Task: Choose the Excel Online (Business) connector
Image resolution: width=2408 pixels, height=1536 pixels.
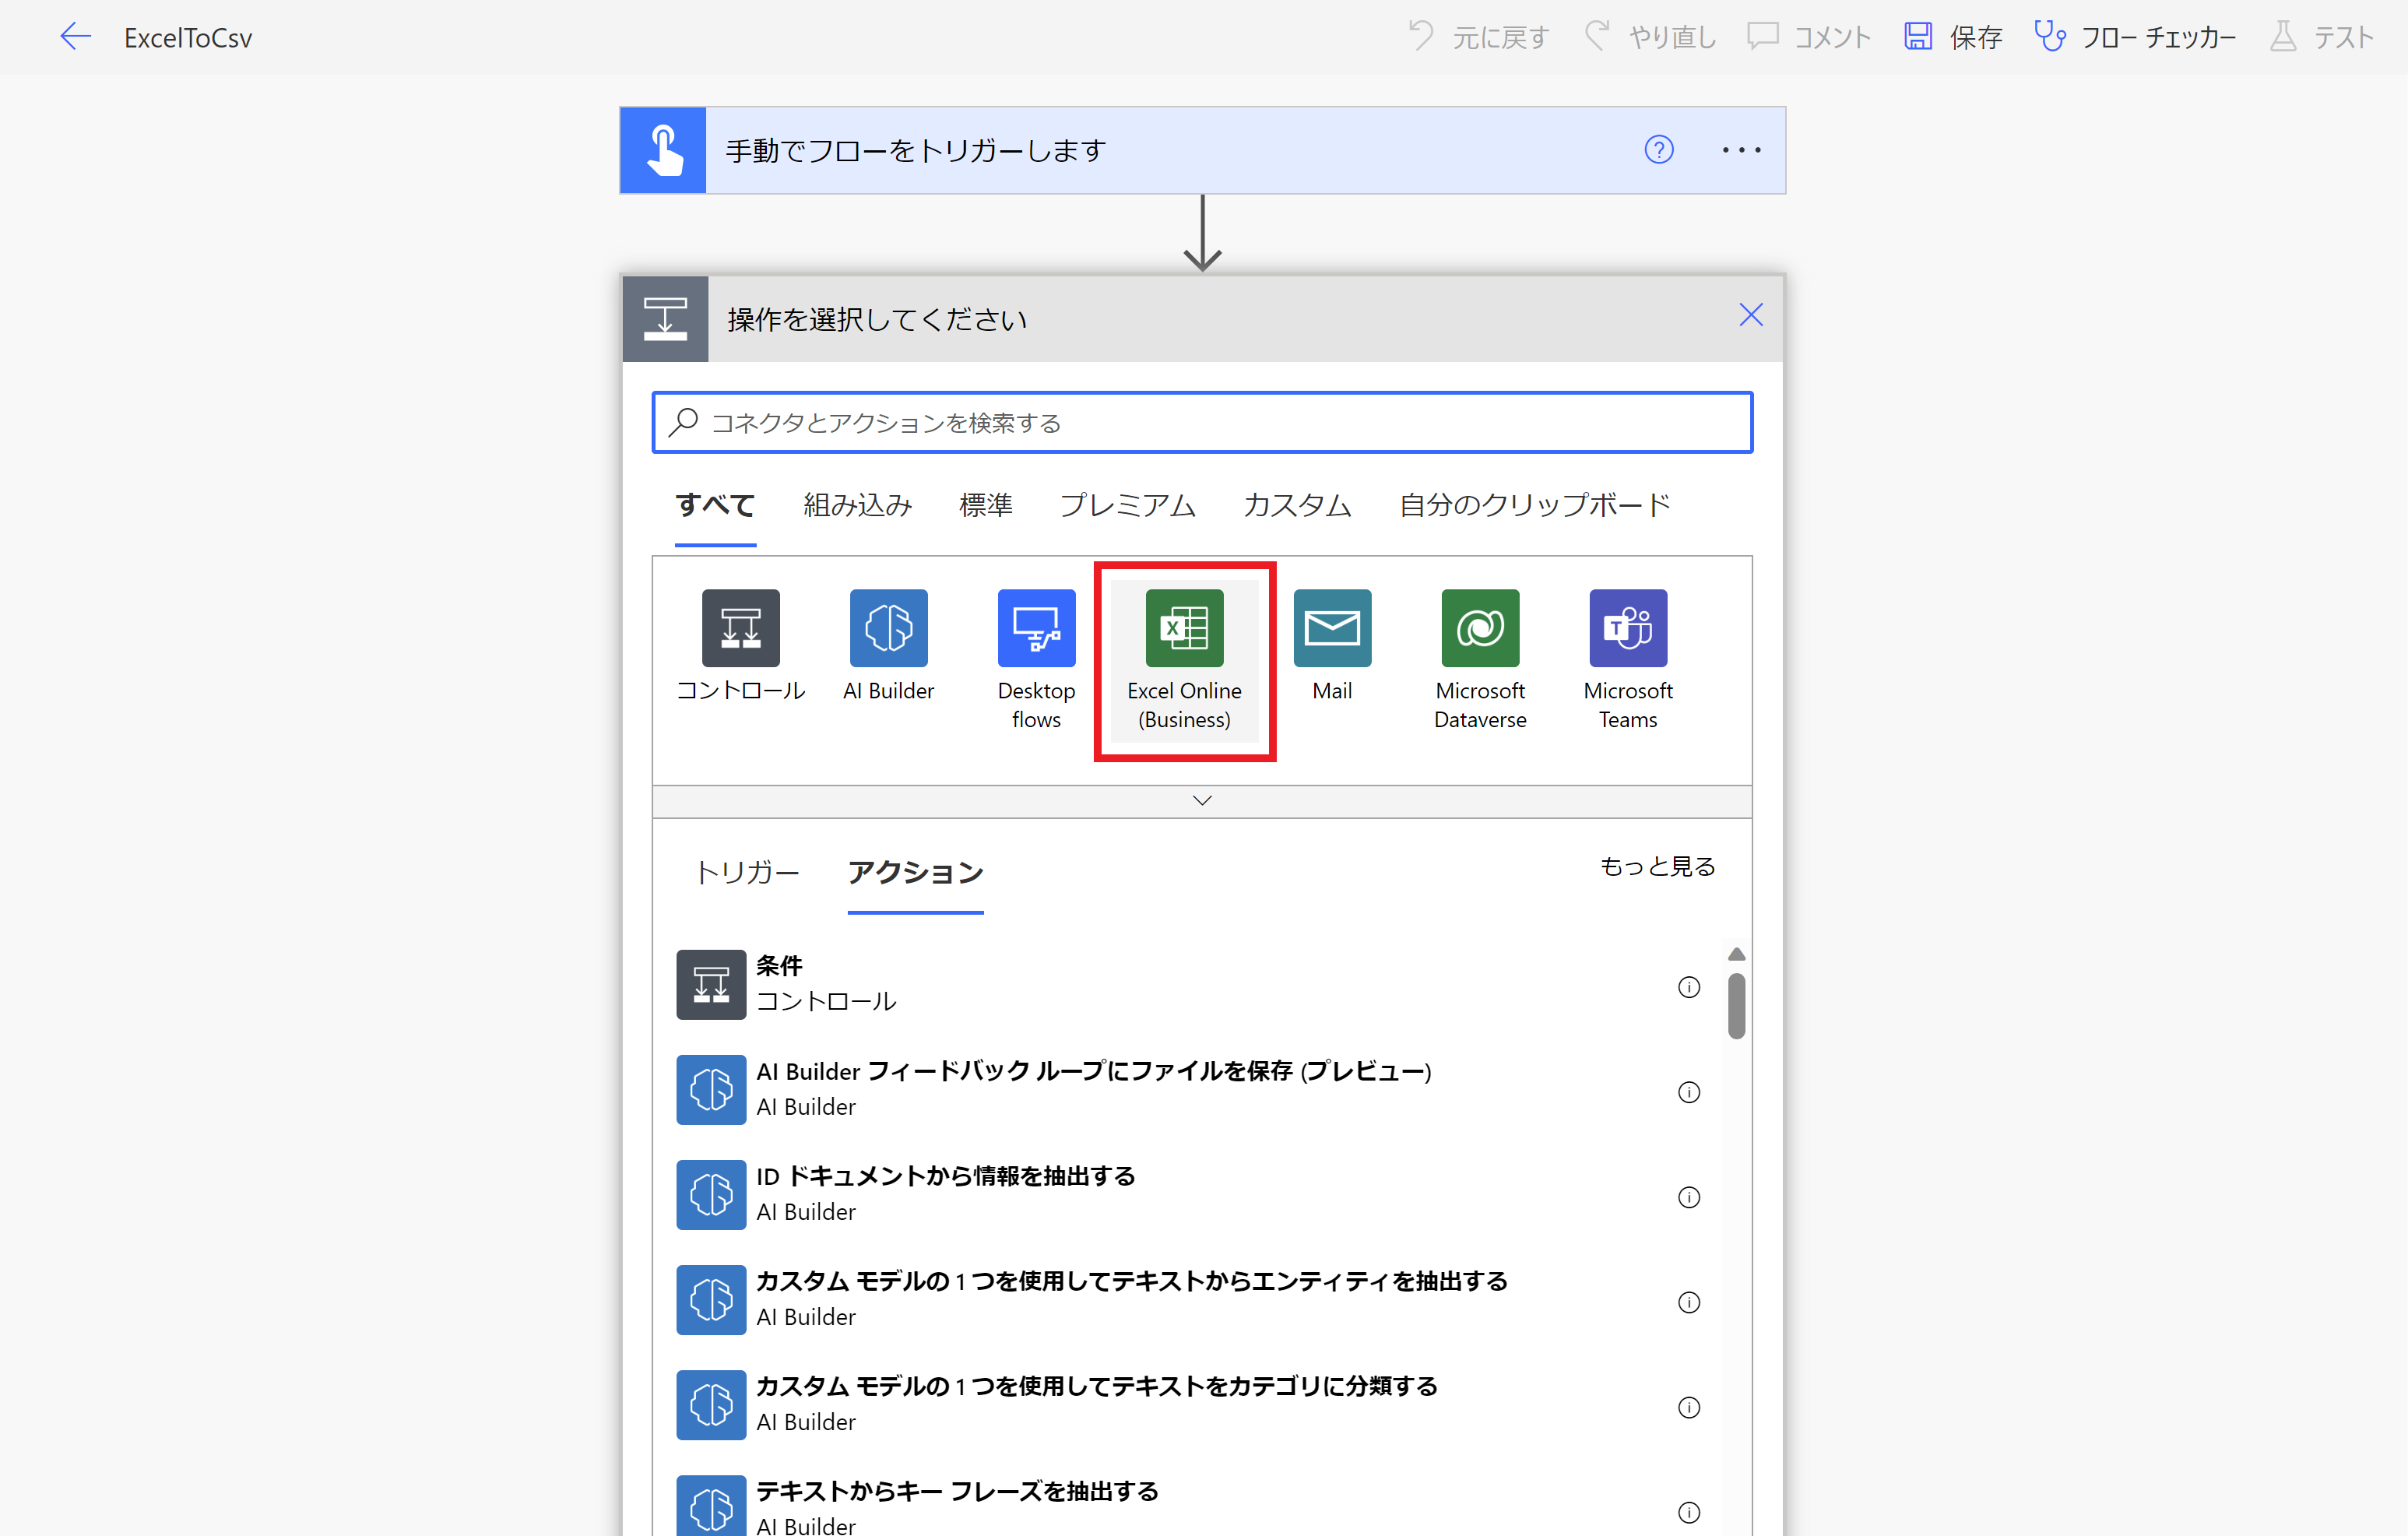Action: [1185, 660]
